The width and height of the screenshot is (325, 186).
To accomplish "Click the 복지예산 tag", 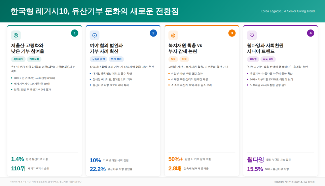I will (x=18, y=59).
